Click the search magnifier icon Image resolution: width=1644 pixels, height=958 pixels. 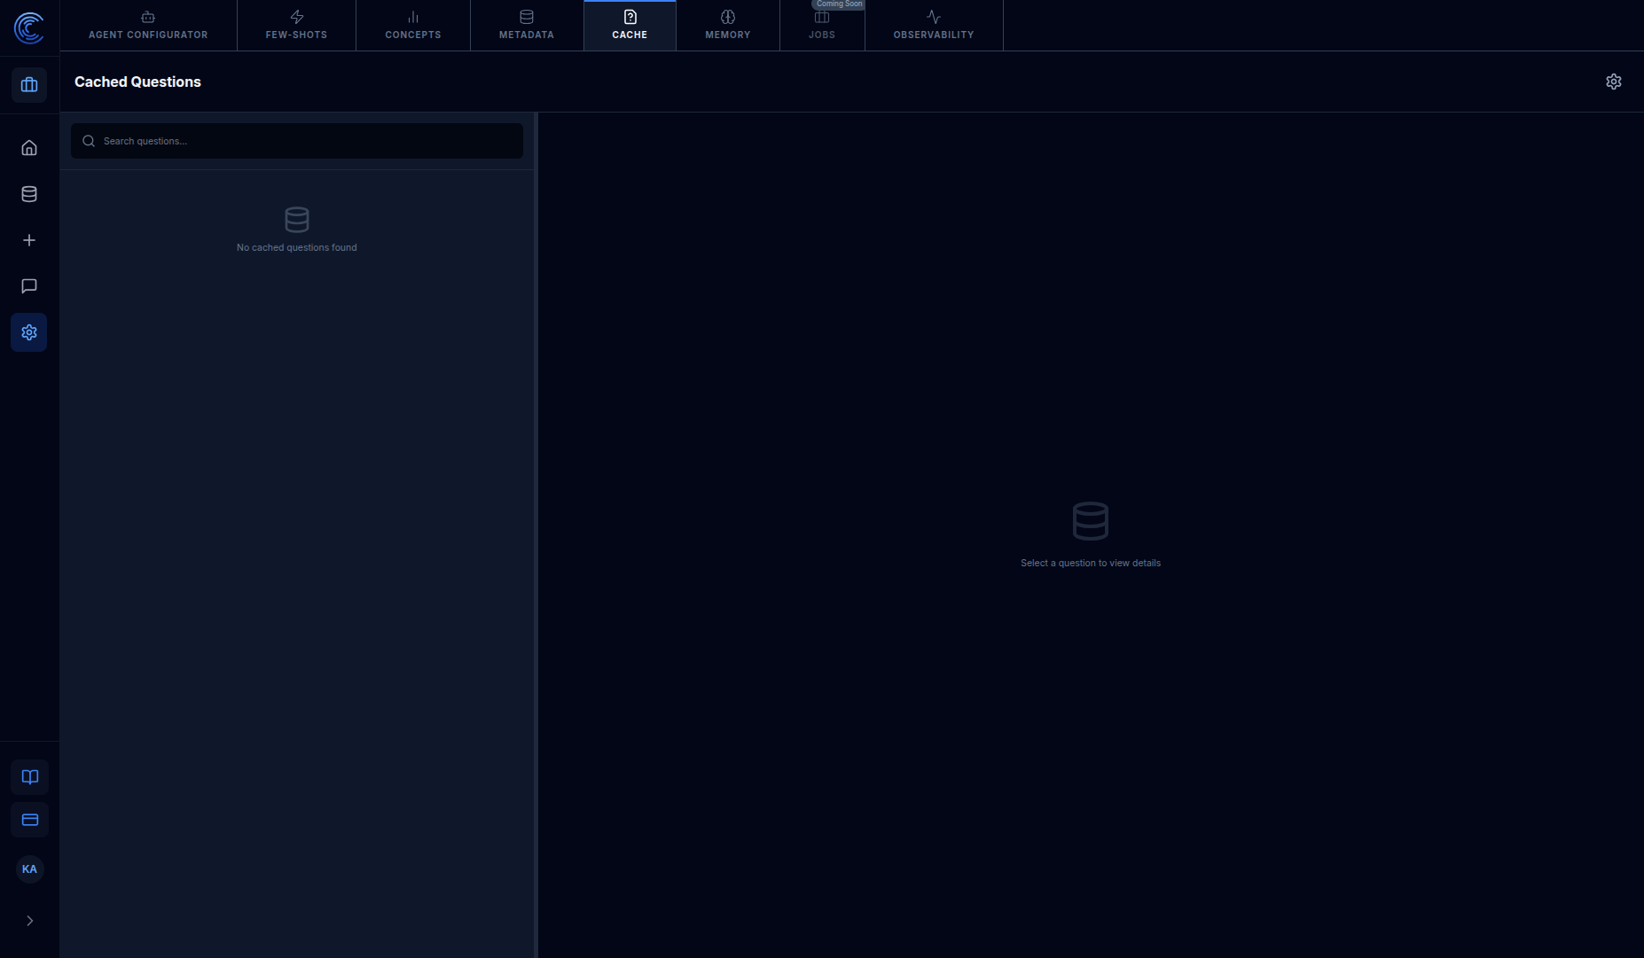pos(89,141)
